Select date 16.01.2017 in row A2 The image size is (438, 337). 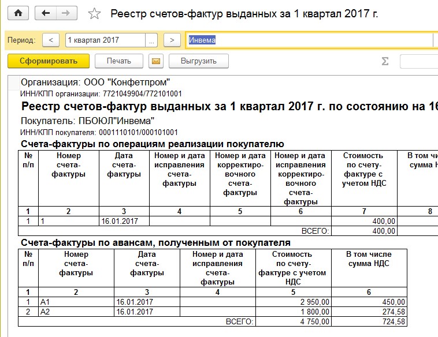[147, 312]
